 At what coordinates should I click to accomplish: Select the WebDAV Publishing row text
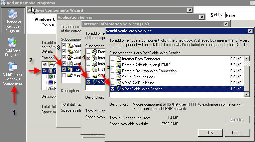coord(138,83)
